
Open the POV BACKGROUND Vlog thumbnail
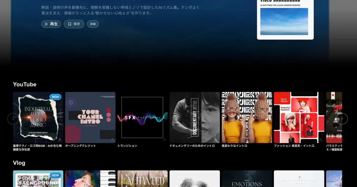pos(38,178)
